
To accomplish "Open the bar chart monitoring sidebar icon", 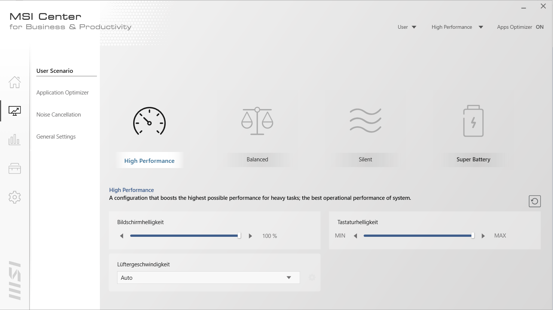I will tap(15, 140).
